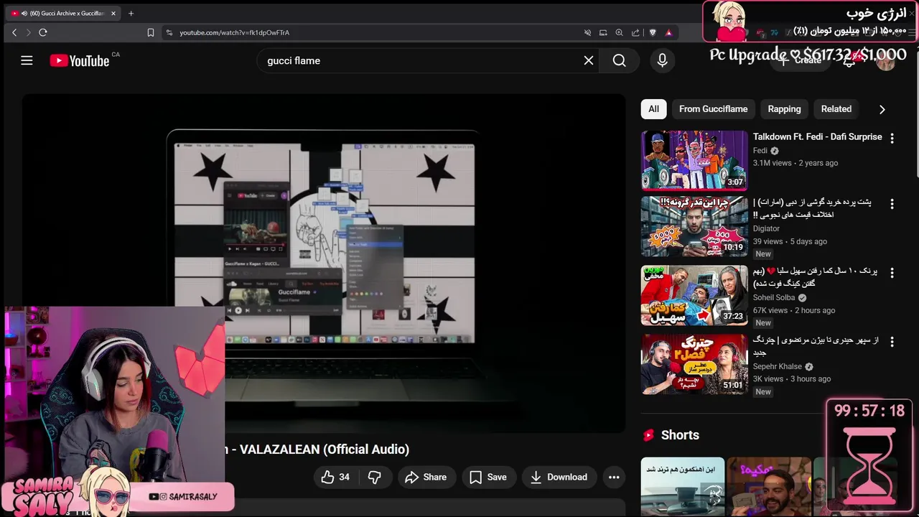The image size is (919, 517).
Task: Open the Fedi channel name
Action: (760, 151)
